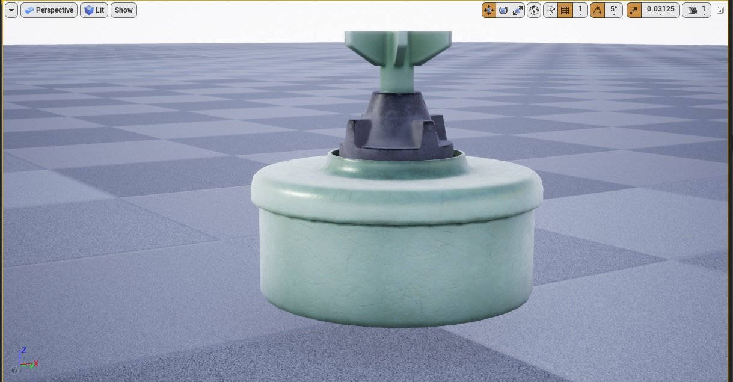Click the camera speed icon

click(693, 10)
